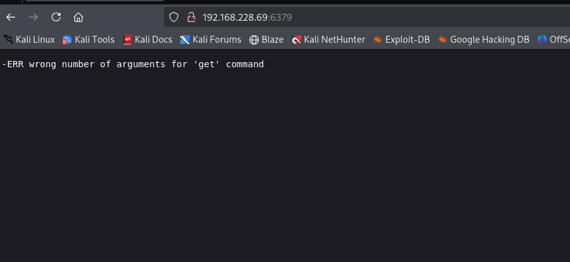Open the Blaze bookmark
The height and width of the screenshot is (262, 570).
tap(266, 40)
